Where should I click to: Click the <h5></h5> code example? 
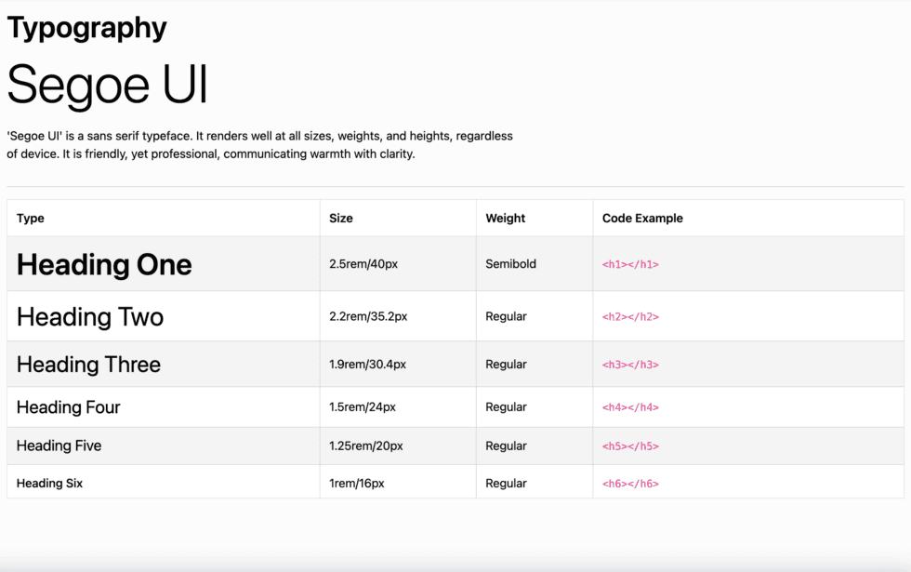[630, 446]
